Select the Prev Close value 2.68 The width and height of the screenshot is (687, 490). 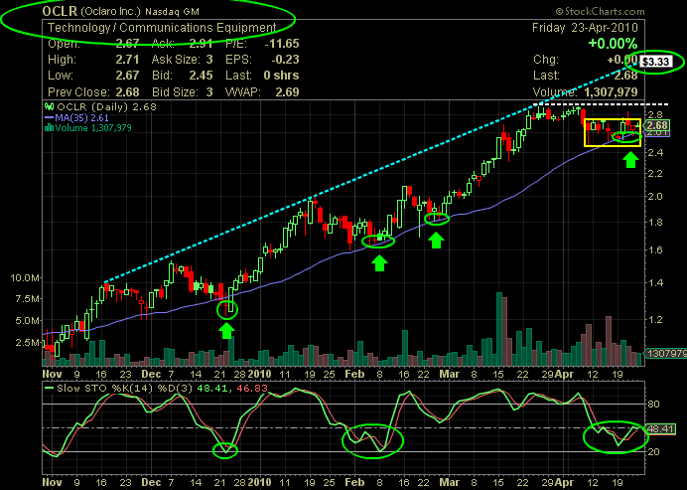click(x=127, y=92)
